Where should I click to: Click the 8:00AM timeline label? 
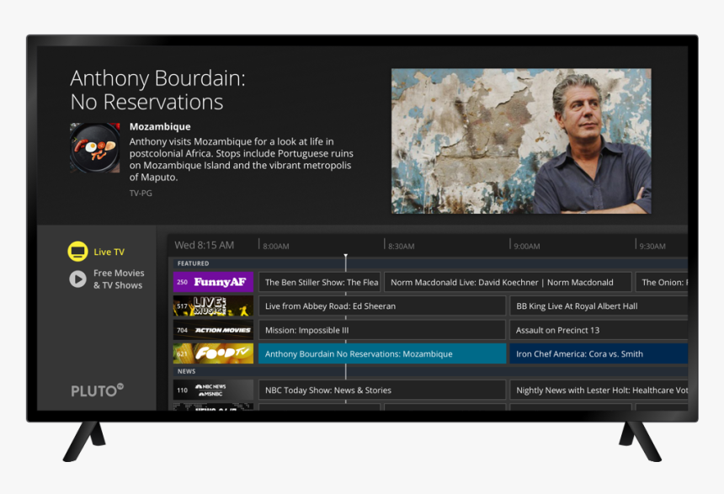pos(275,246)
